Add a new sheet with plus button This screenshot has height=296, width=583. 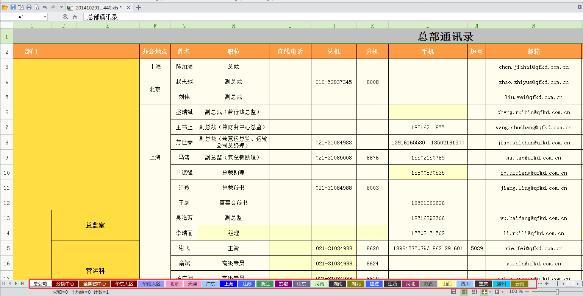pyautogui.click(x=547, y=284)
